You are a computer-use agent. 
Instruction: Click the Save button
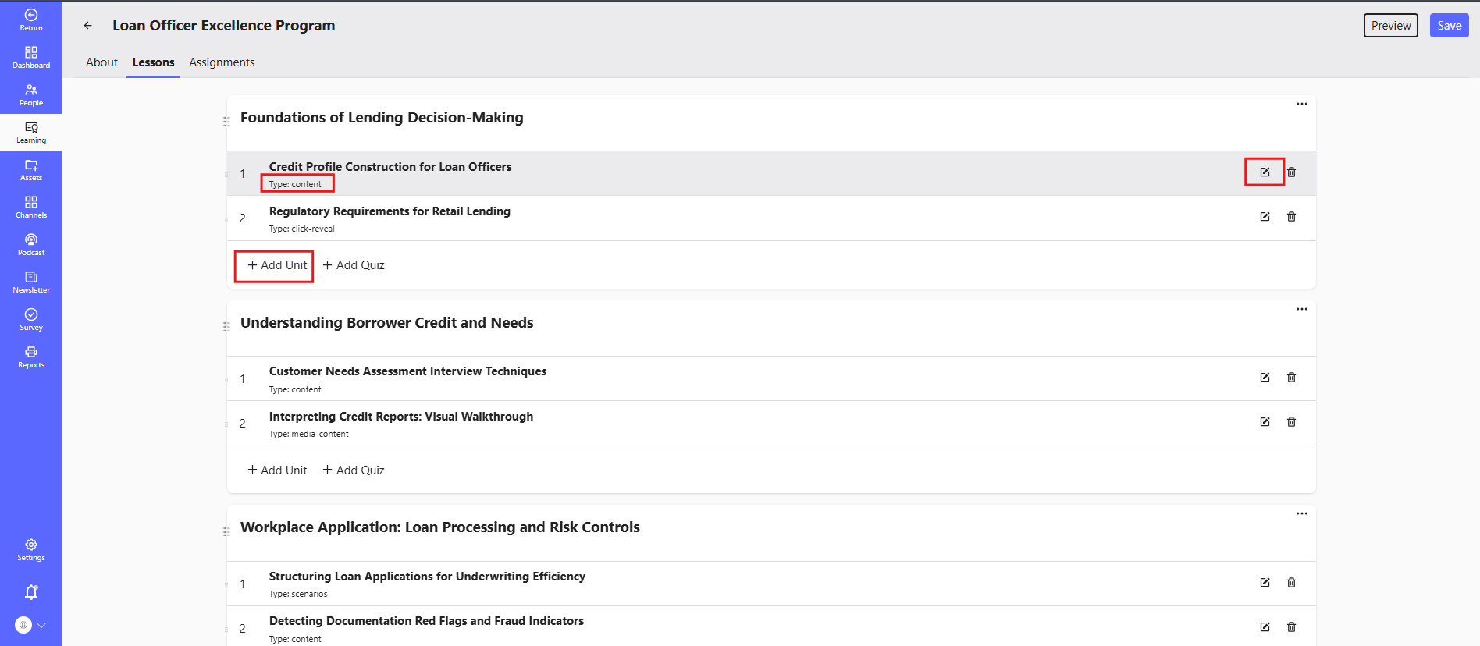coord(1450,25)
